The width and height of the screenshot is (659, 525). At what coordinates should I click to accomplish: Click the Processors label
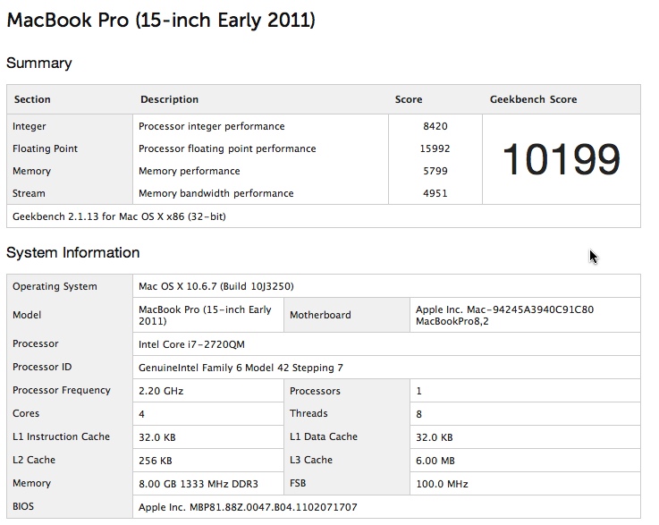[x=315, y=391]
